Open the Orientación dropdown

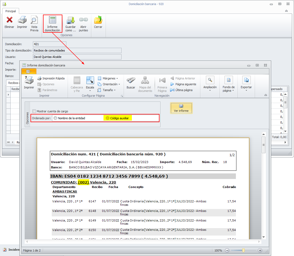pyautogui.click(x=109, y=84)
